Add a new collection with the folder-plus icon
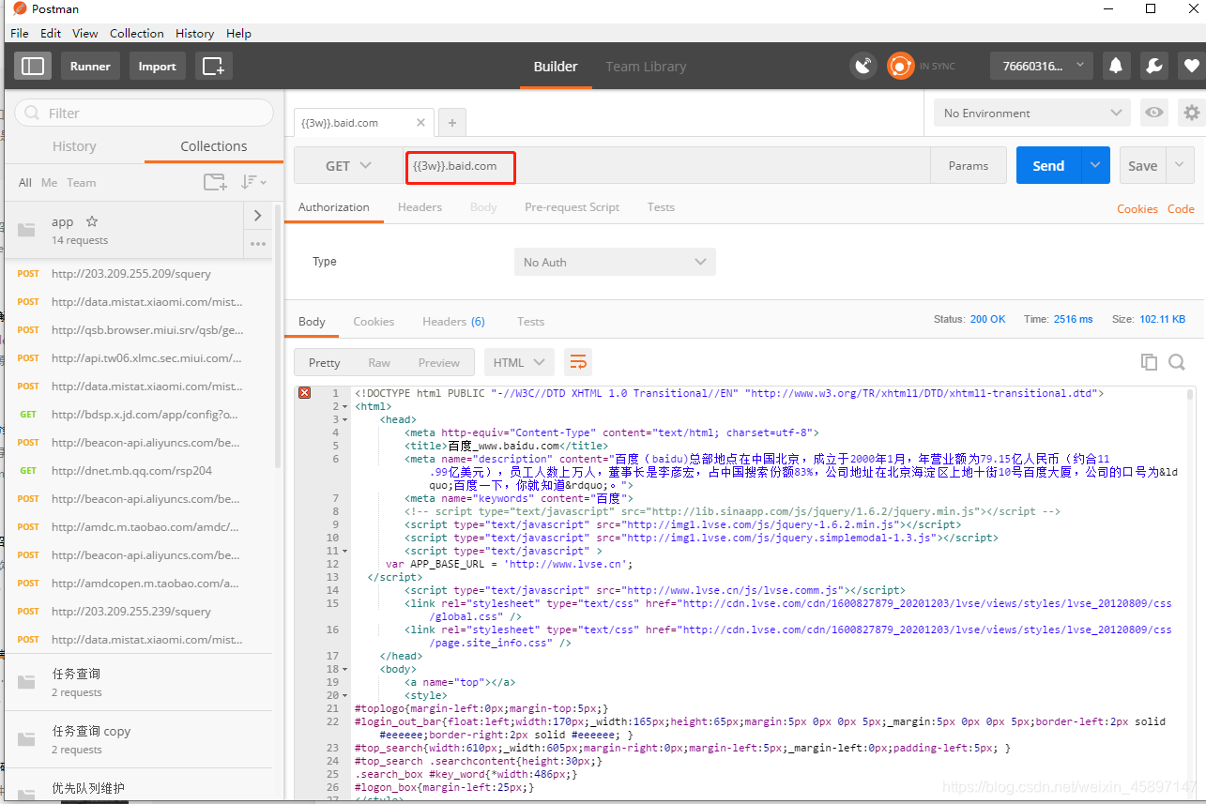This screenshot has height=804, width=1206. (x=215, y=182)
